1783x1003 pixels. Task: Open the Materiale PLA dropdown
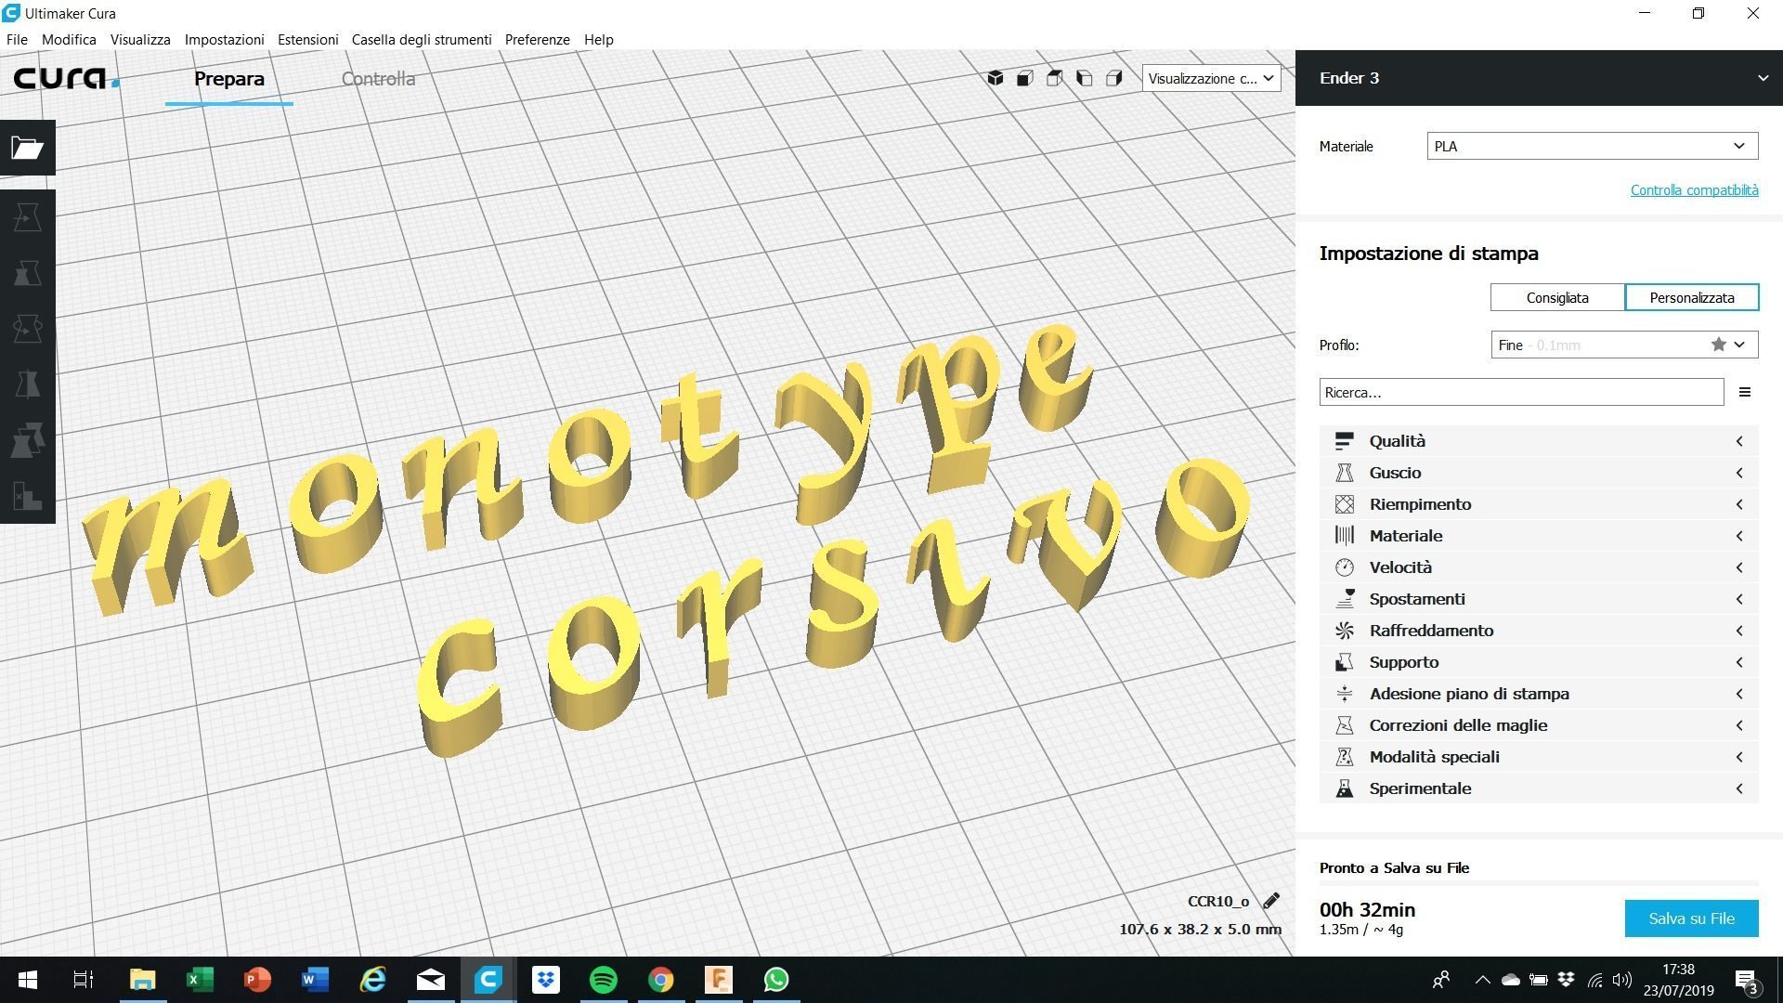(1593, 146)
